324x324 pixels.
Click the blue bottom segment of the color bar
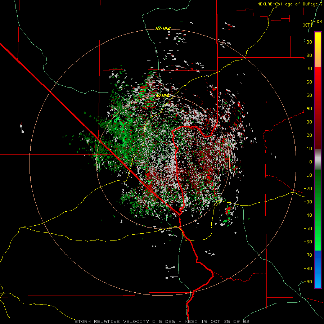click(318, 269)
